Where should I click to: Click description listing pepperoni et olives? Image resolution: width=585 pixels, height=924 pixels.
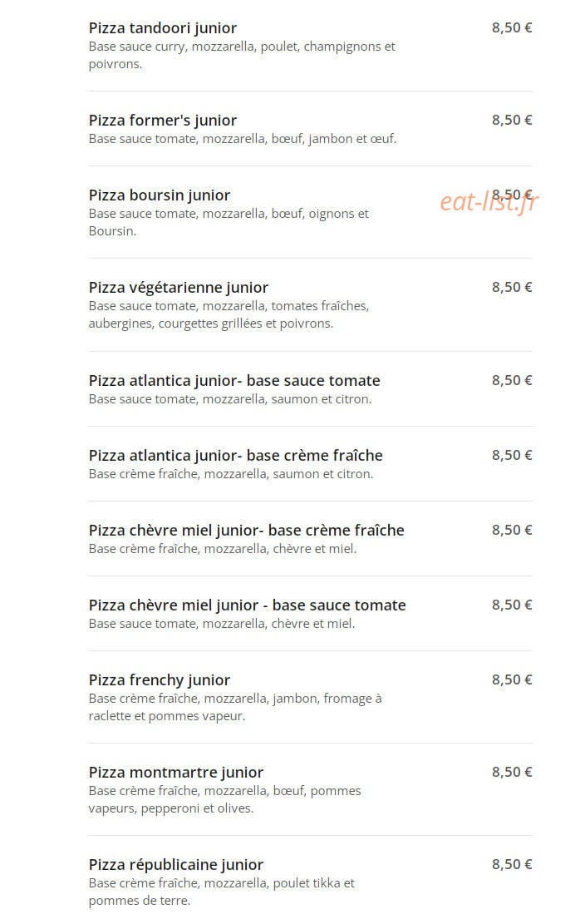[x=225, y=799]
